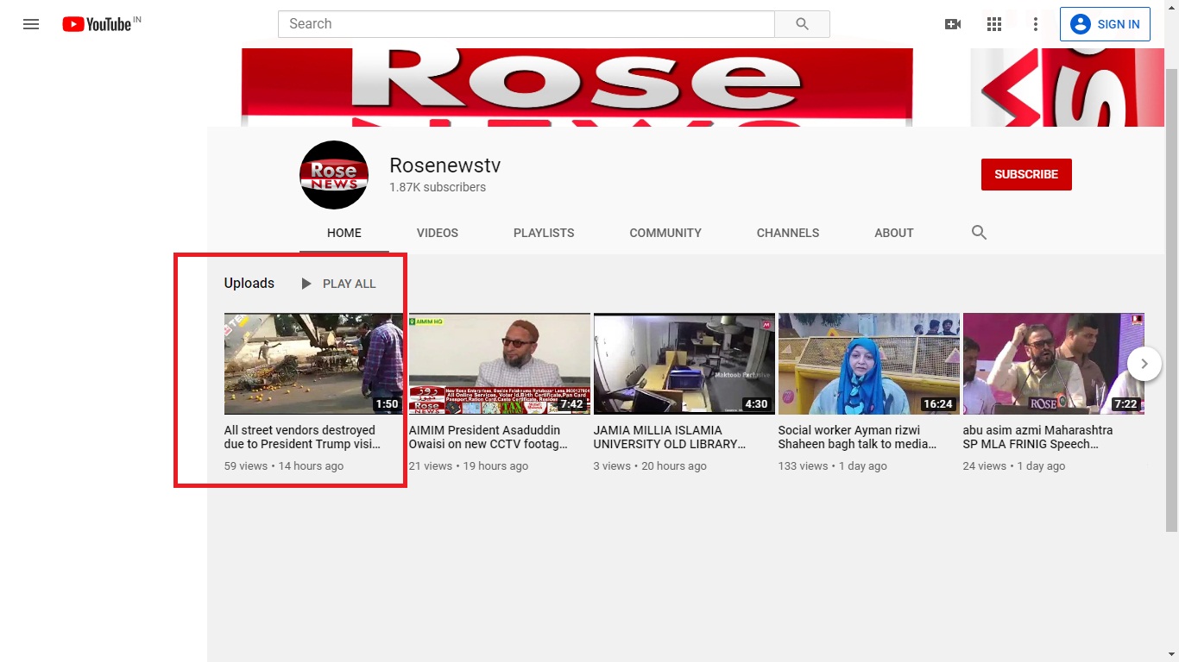This screenshot has width=1179, height=662.
Task: Click '3 views • 20 hours ago'
Action: pyautogui.click(x=650, y=466)
